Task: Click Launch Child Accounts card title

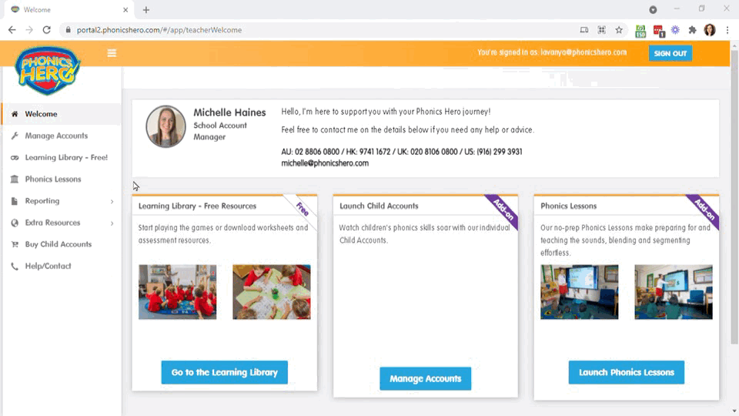Action: [x=379, y=206]
